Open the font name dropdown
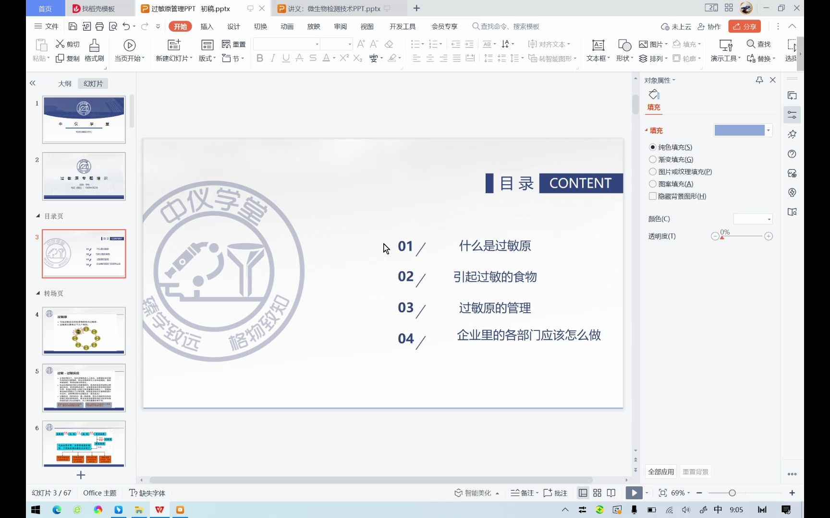 pyautogui.click(x=317, y=44)
